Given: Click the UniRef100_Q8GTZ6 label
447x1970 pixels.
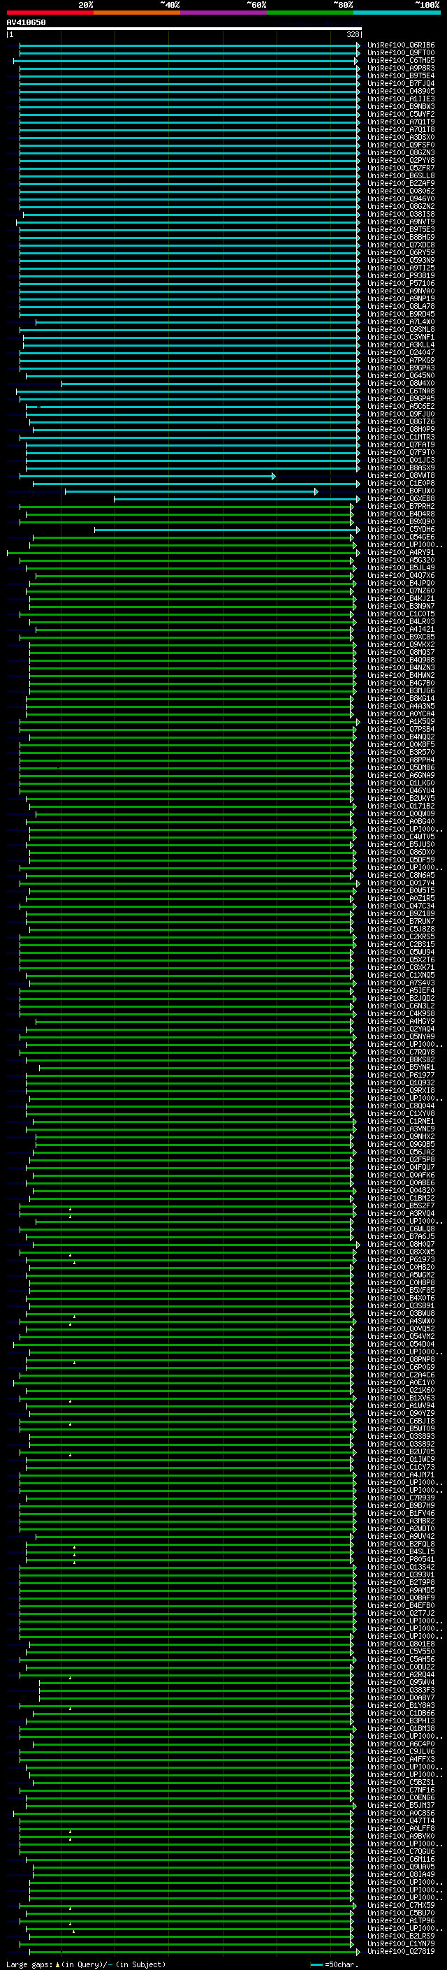Looking at the screenshot, I should (401, 421).
